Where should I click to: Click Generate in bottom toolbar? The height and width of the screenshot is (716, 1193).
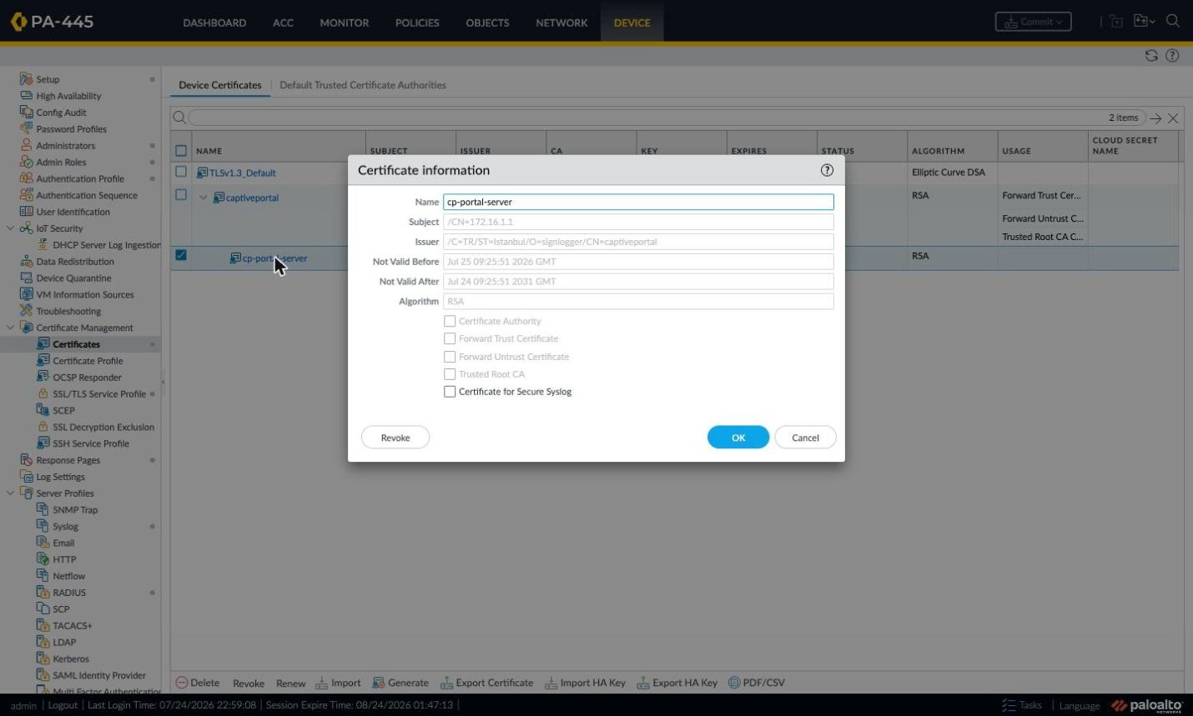pos(400,683)
